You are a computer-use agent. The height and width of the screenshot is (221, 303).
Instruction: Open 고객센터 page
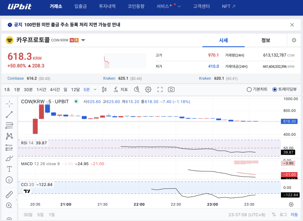point(201,7)
